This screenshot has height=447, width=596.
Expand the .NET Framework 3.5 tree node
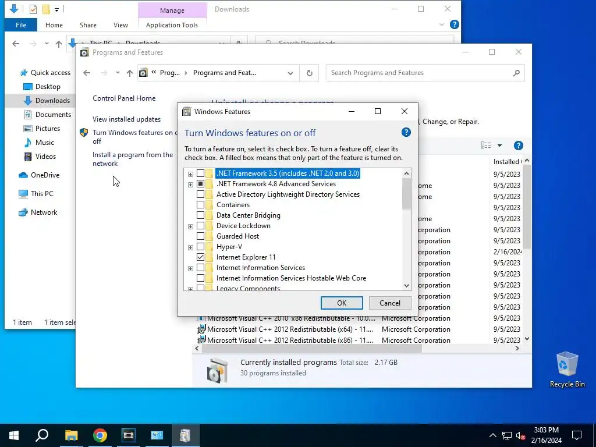[190, 174]
